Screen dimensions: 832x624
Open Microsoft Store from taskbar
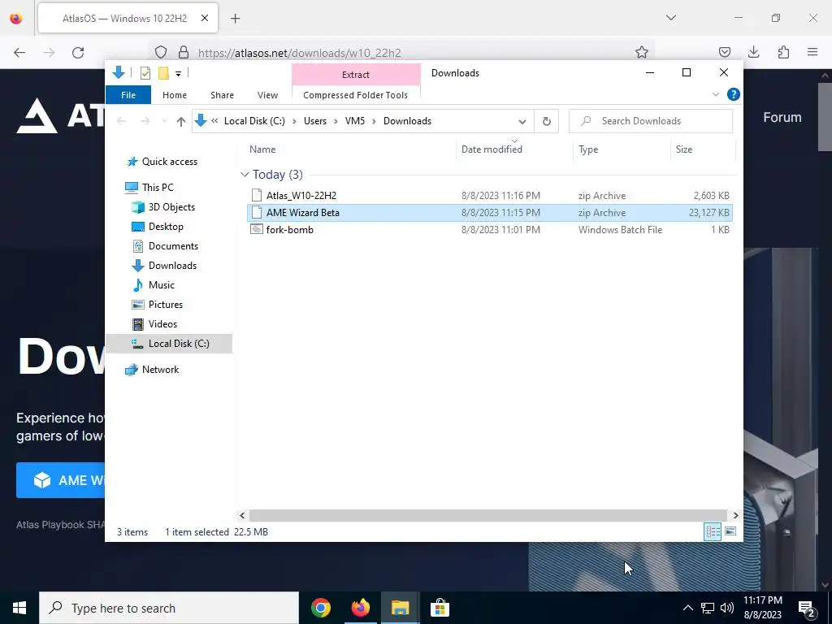pyautogui.click(x=440, y=608)
